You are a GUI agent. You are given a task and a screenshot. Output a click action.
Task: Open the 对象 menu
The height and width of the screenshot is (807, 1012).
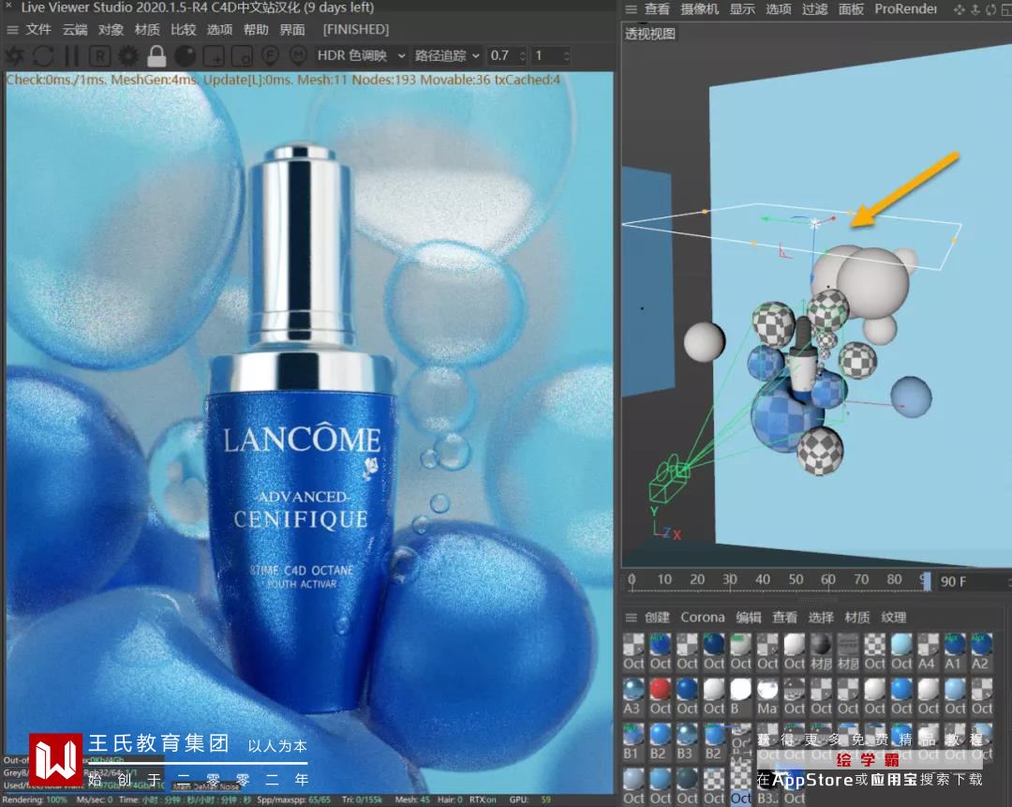pyautogui.click(x=111, y=30)
